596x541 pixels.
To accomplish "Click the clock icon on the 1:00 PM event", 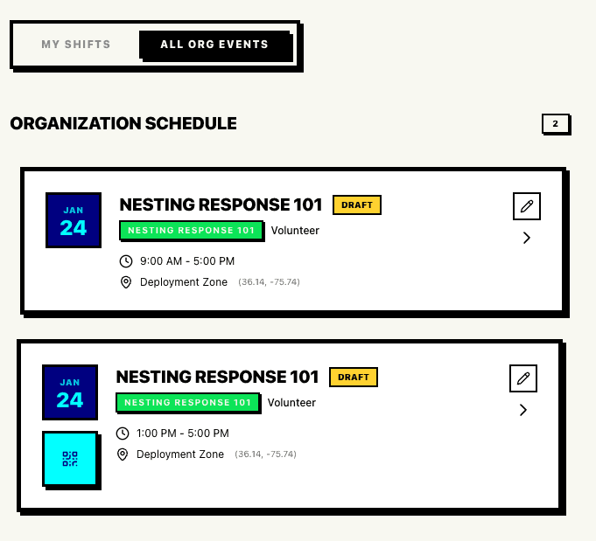I will pos(123,433).
